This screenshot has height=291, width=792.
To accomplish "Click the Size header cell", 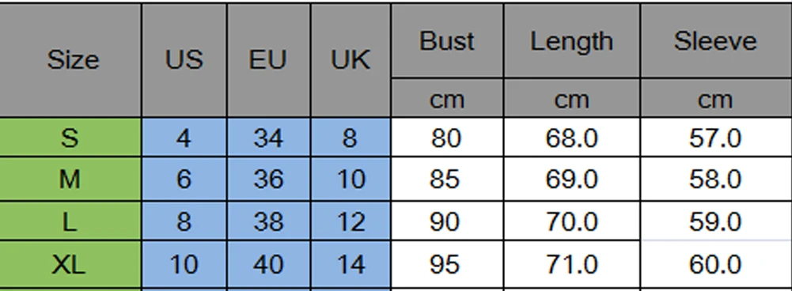I will tap(70, 60).
